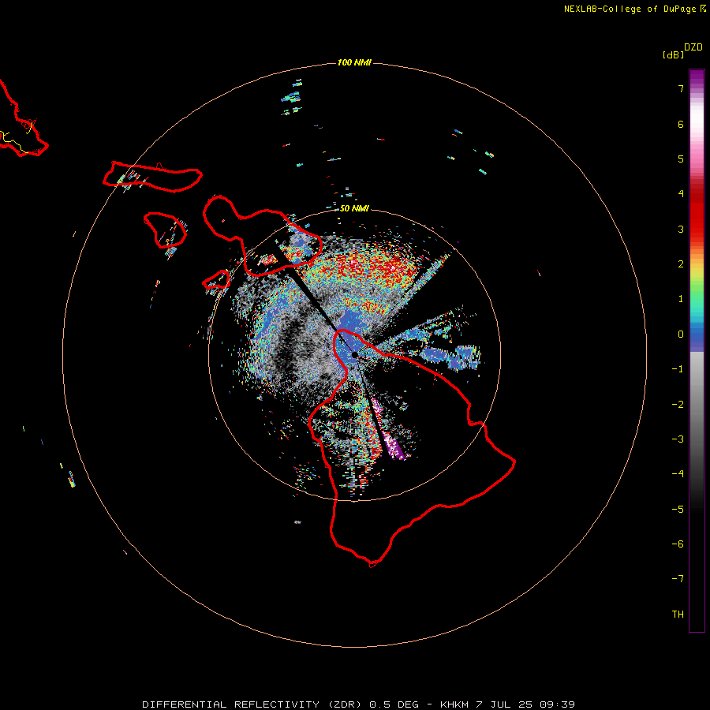Click the -3 value on color scale
This screenshot has width=710, height=710.
678,439
